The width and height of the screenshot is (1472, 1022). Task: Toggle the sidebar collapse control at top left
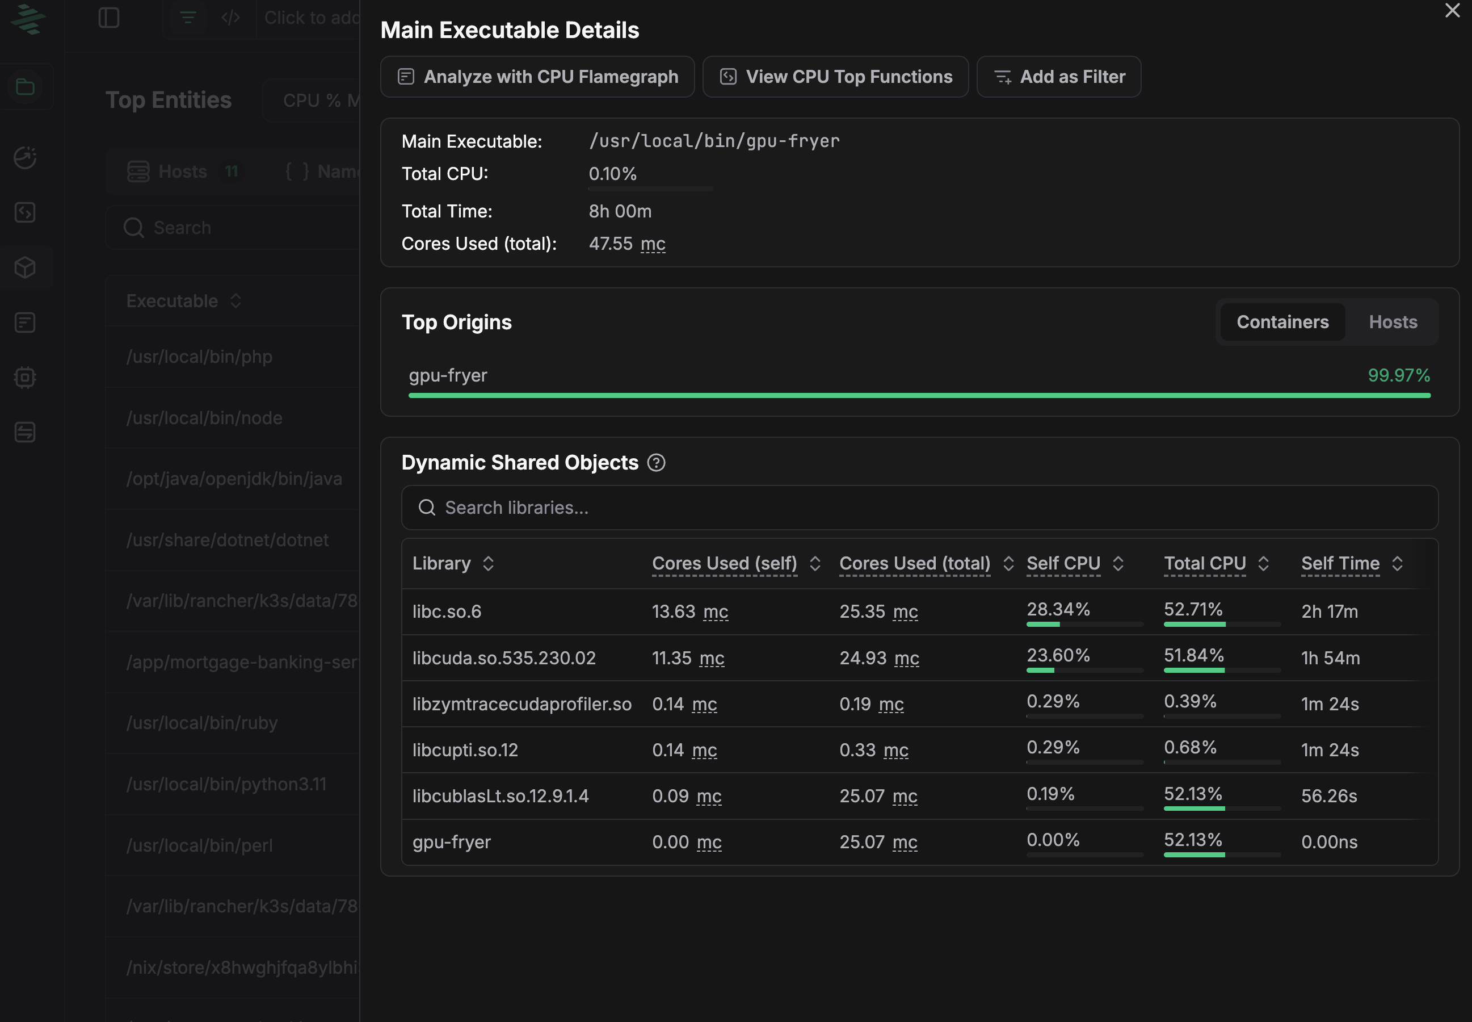tap(110, 17)
